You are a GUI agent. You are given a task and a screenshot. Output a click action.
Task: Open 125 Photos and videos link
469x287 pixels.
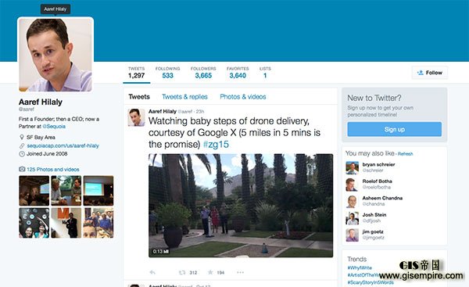[x=53, y=170]
